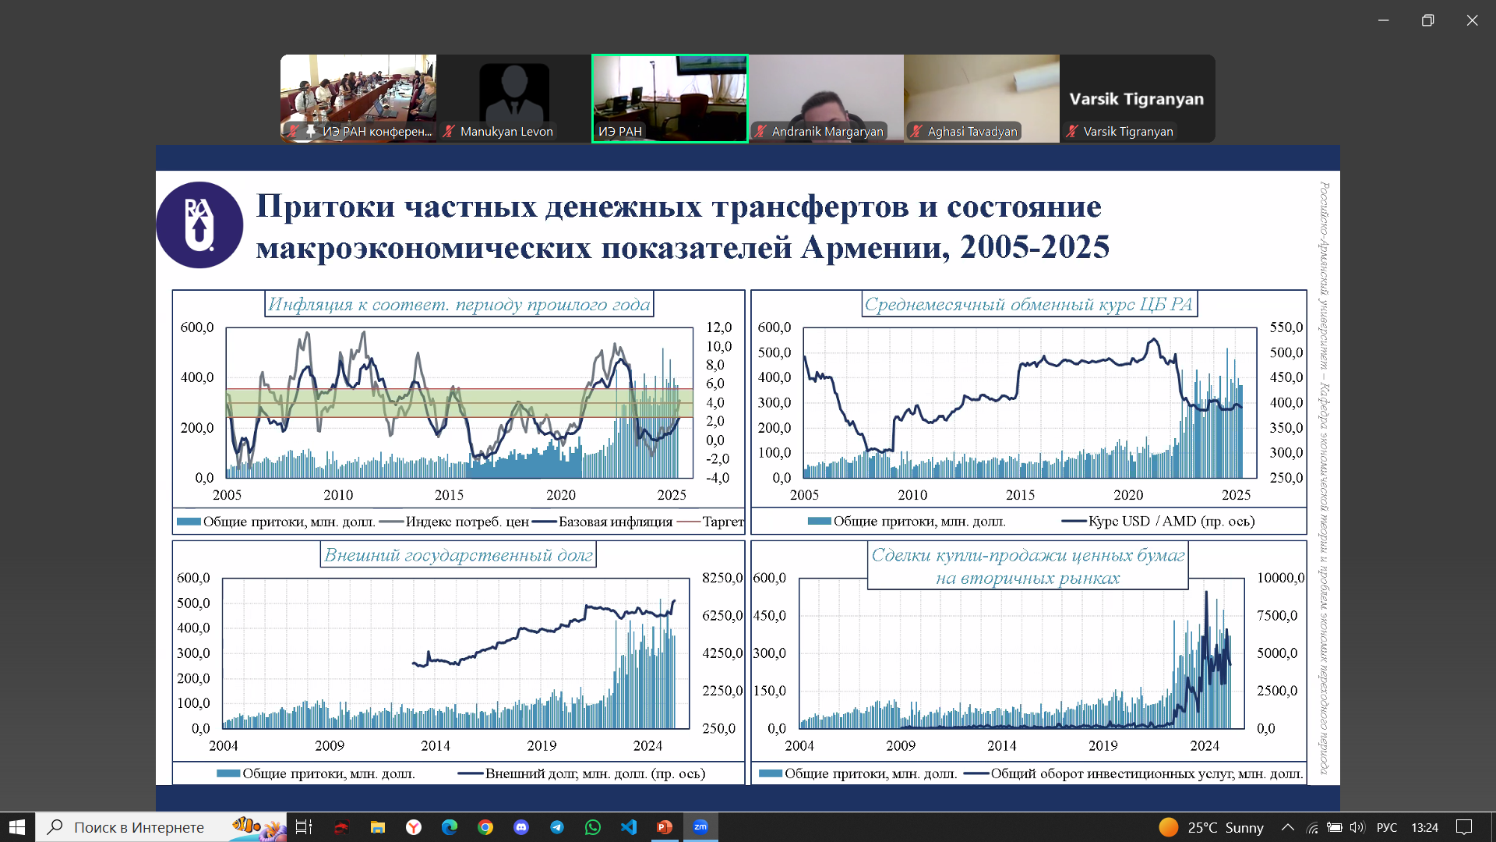This screenshot has height=842, width=1496.
Task: Open notification center icon
Action: (x=1464, y=827)
